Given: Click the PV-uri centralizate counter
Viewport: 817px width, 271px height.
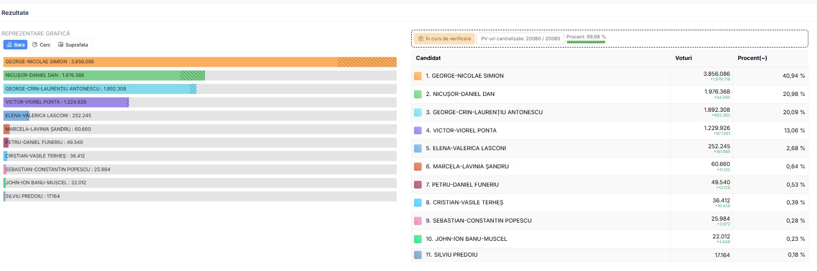Looking at the screenshot, I should (520, 39).
